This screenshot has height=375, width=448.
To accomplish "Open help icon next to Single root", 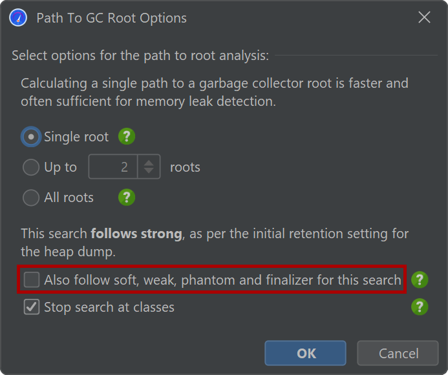I will click(127, 136).
